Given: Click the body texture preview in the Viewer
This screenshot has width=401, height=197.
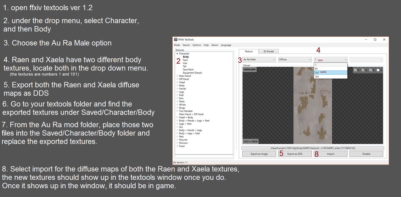Looking at the screenshot, I should pyautogui.click(x=313, y=105).
